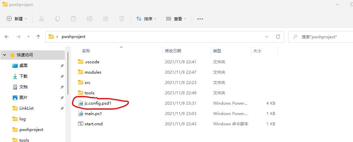353x142 pixels.
Task: Click the .vscode folder icon
Action: [x=80, y=61]
